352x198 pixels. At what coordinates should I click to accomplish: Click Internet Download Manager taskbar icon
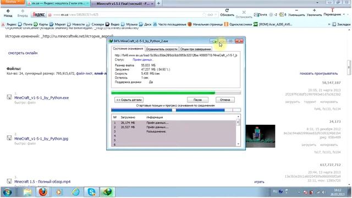pos(108,193)
